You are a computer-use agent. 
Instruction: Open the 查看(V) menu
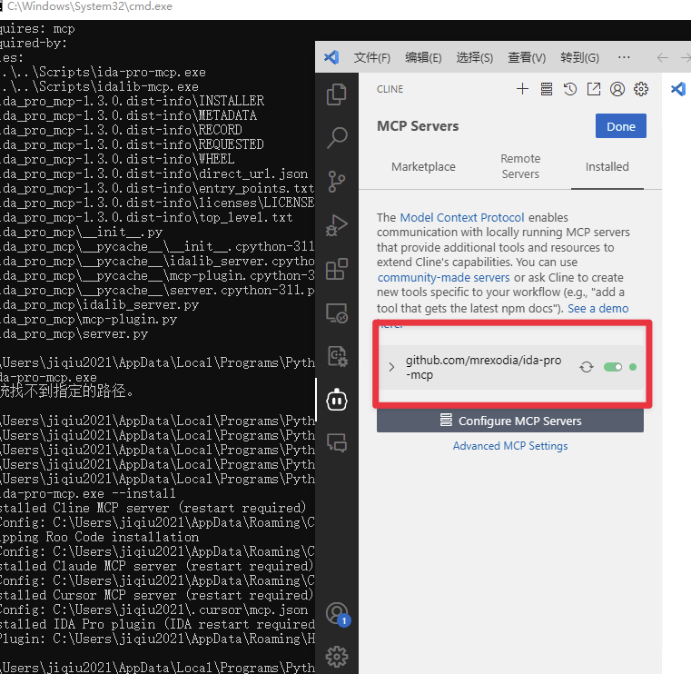pos(527,58)
